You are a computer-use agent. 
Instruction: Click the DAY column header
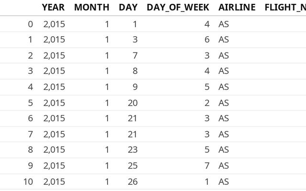click(x=128, y=8)
